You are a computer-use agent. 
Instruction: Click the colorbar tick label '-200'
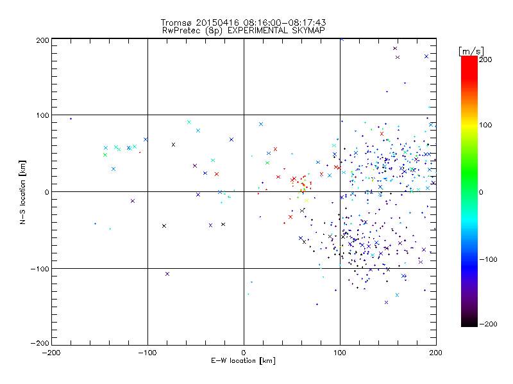click(488, 324)
